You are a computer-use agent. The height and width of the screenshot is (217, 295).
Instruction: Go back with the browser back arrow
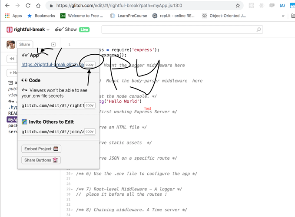point(7,6)
